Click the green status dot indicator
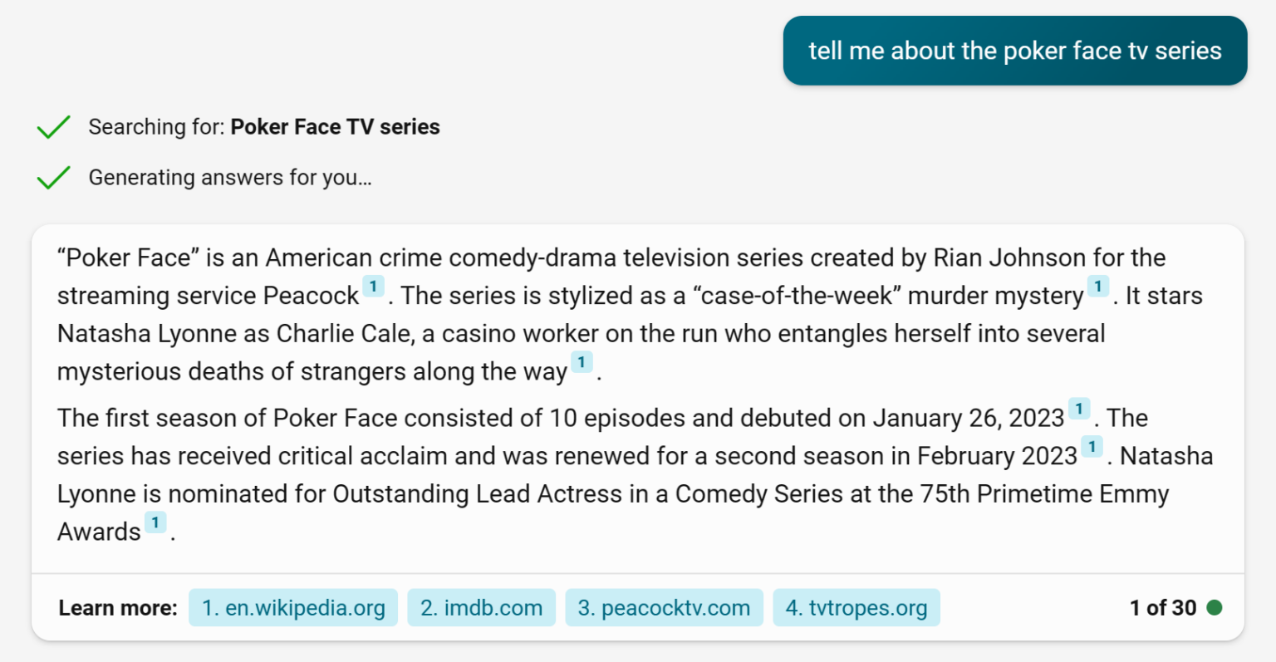 coord(1214,608)
